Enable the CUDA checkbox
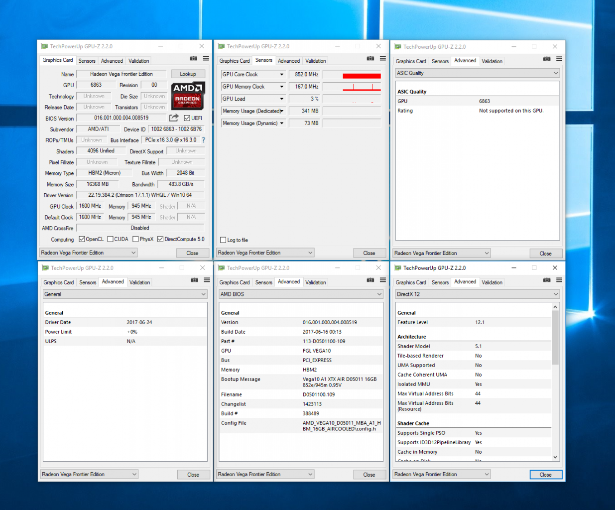This screenshot has width=615, height=510. [111, 239]
